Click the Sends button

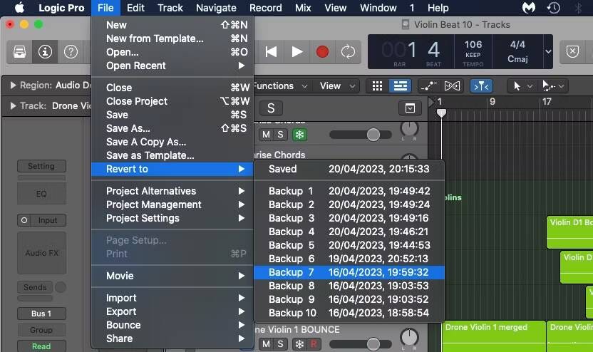tap(35, 287)
